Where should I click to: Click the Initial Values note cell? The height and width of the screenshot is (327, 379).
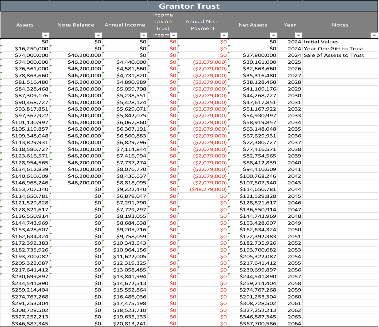(321, 42)
